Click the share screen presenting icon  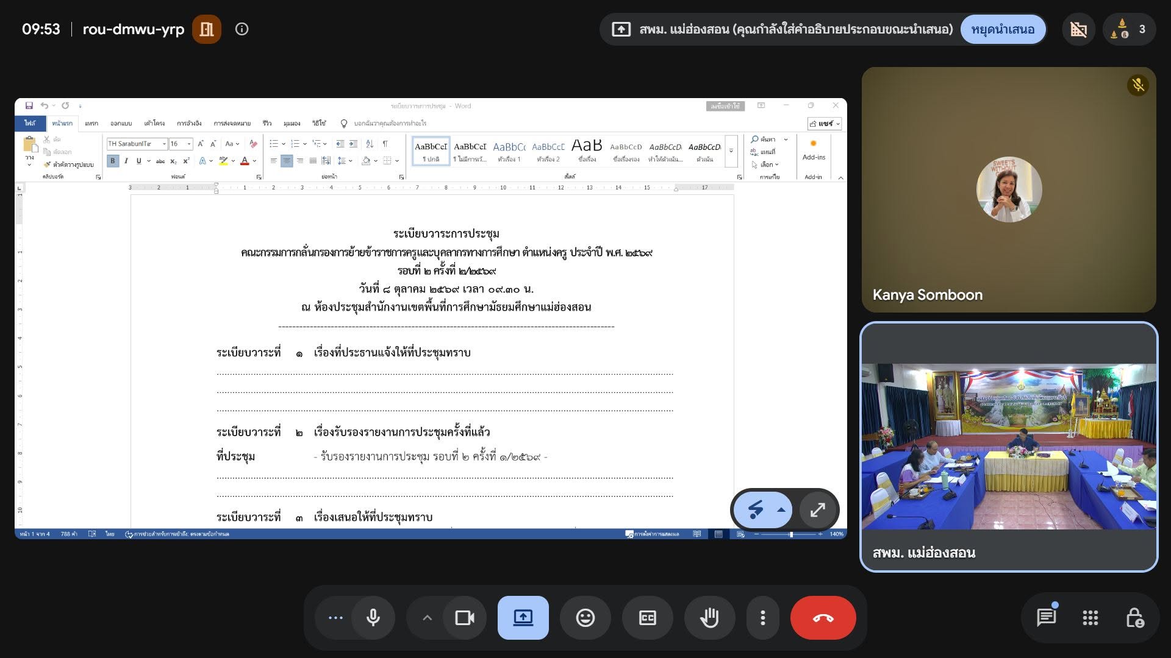point(523,618)
